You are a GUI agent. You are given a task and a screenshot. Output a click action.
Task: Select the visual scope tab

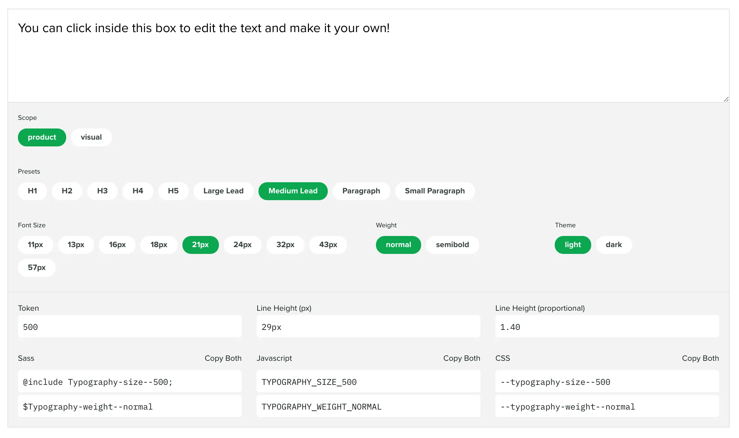click(91, 137)
